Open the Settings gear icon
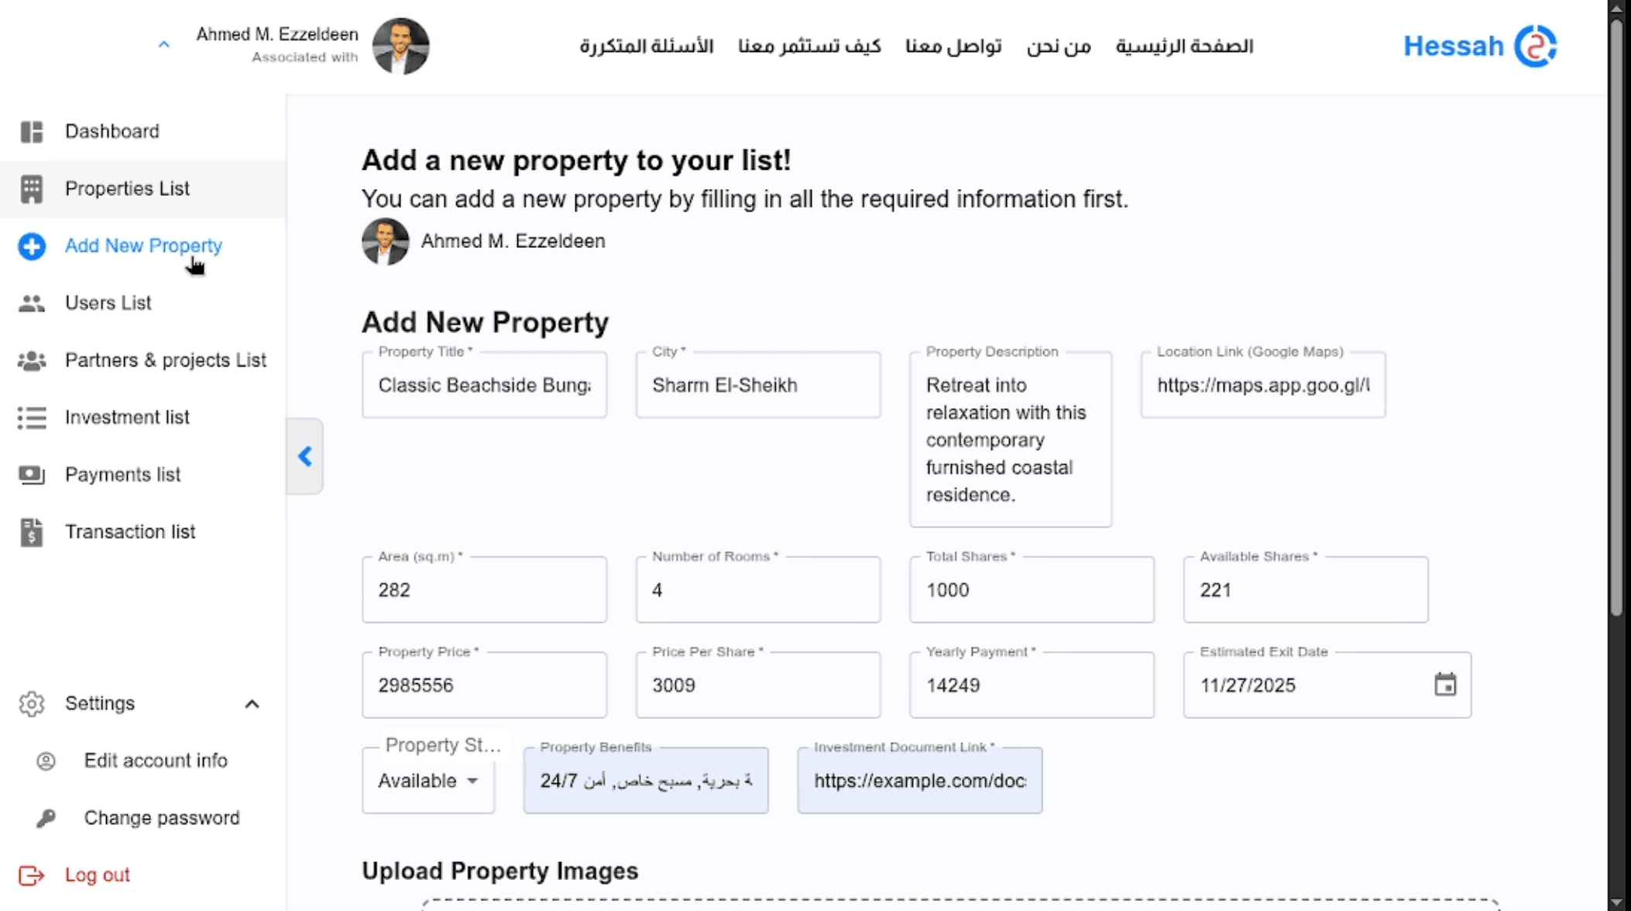This screenshot has height=911, width=1631. [31, 703]
